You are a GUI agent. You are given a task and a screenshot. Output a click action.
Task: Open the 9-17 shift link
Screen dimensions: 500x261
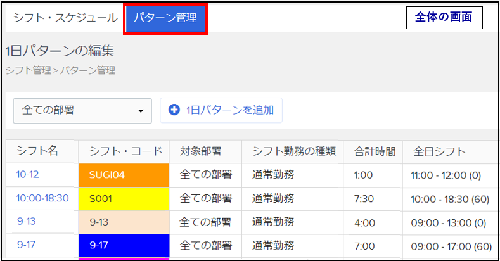tap(26, 246)
